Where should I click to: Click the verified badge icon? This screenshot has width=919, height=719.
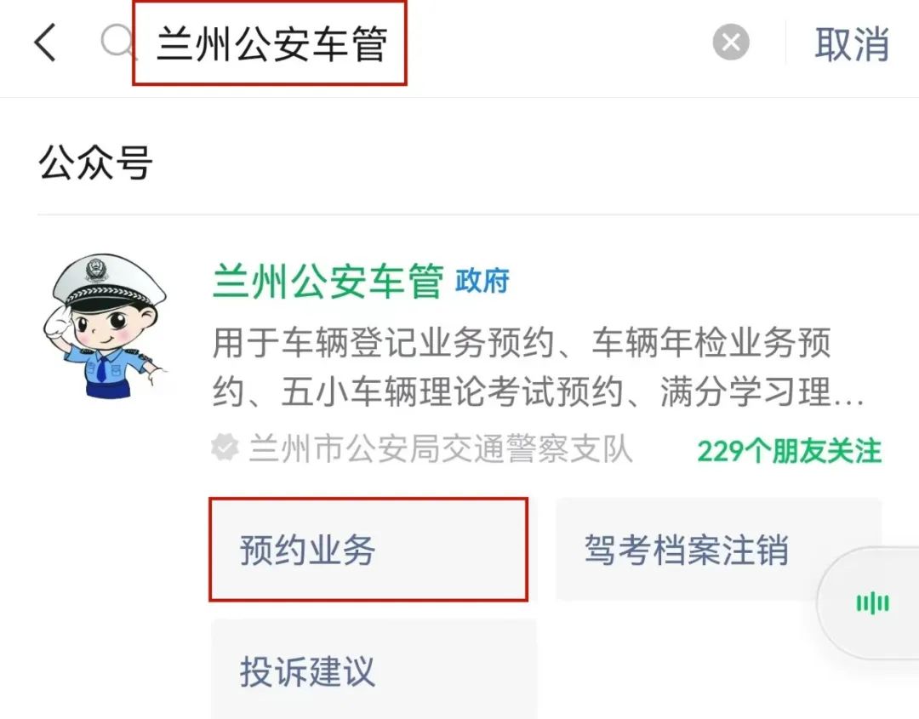225,448
